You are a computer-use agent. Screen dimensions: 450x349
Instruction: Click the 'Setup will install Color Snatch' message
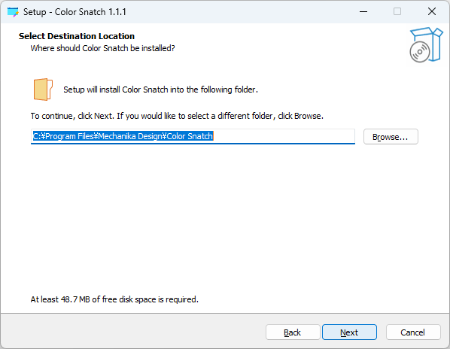[x=161, y=90]
